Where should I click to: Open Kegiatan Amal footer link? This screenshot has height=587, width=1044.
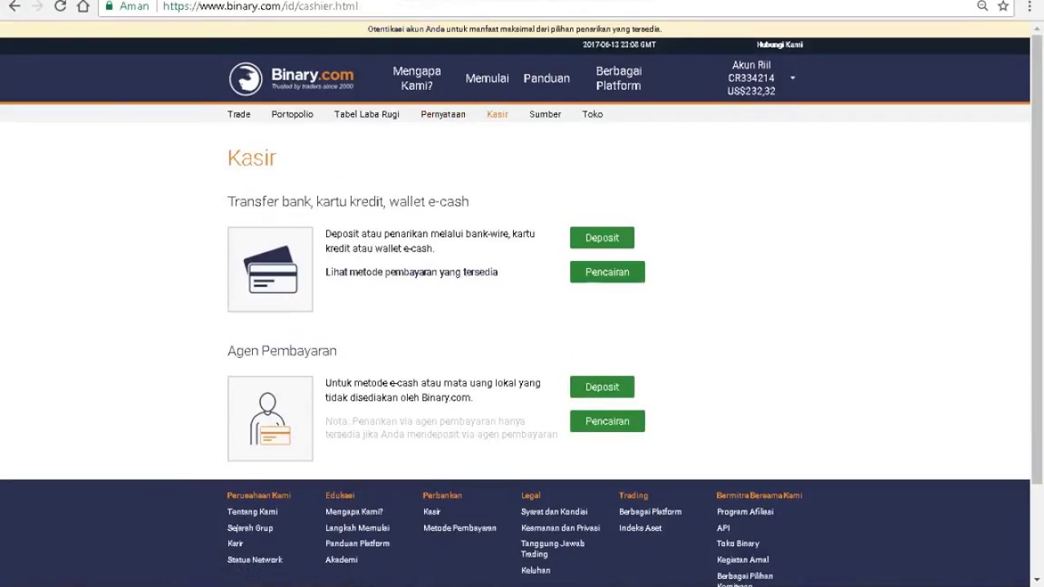(x=743, y=560)
